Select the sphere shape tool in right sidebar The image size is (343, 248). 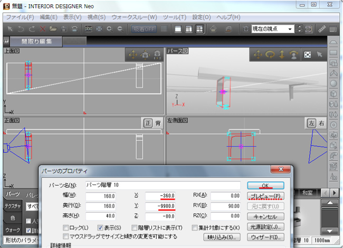(x=334, y=83)
